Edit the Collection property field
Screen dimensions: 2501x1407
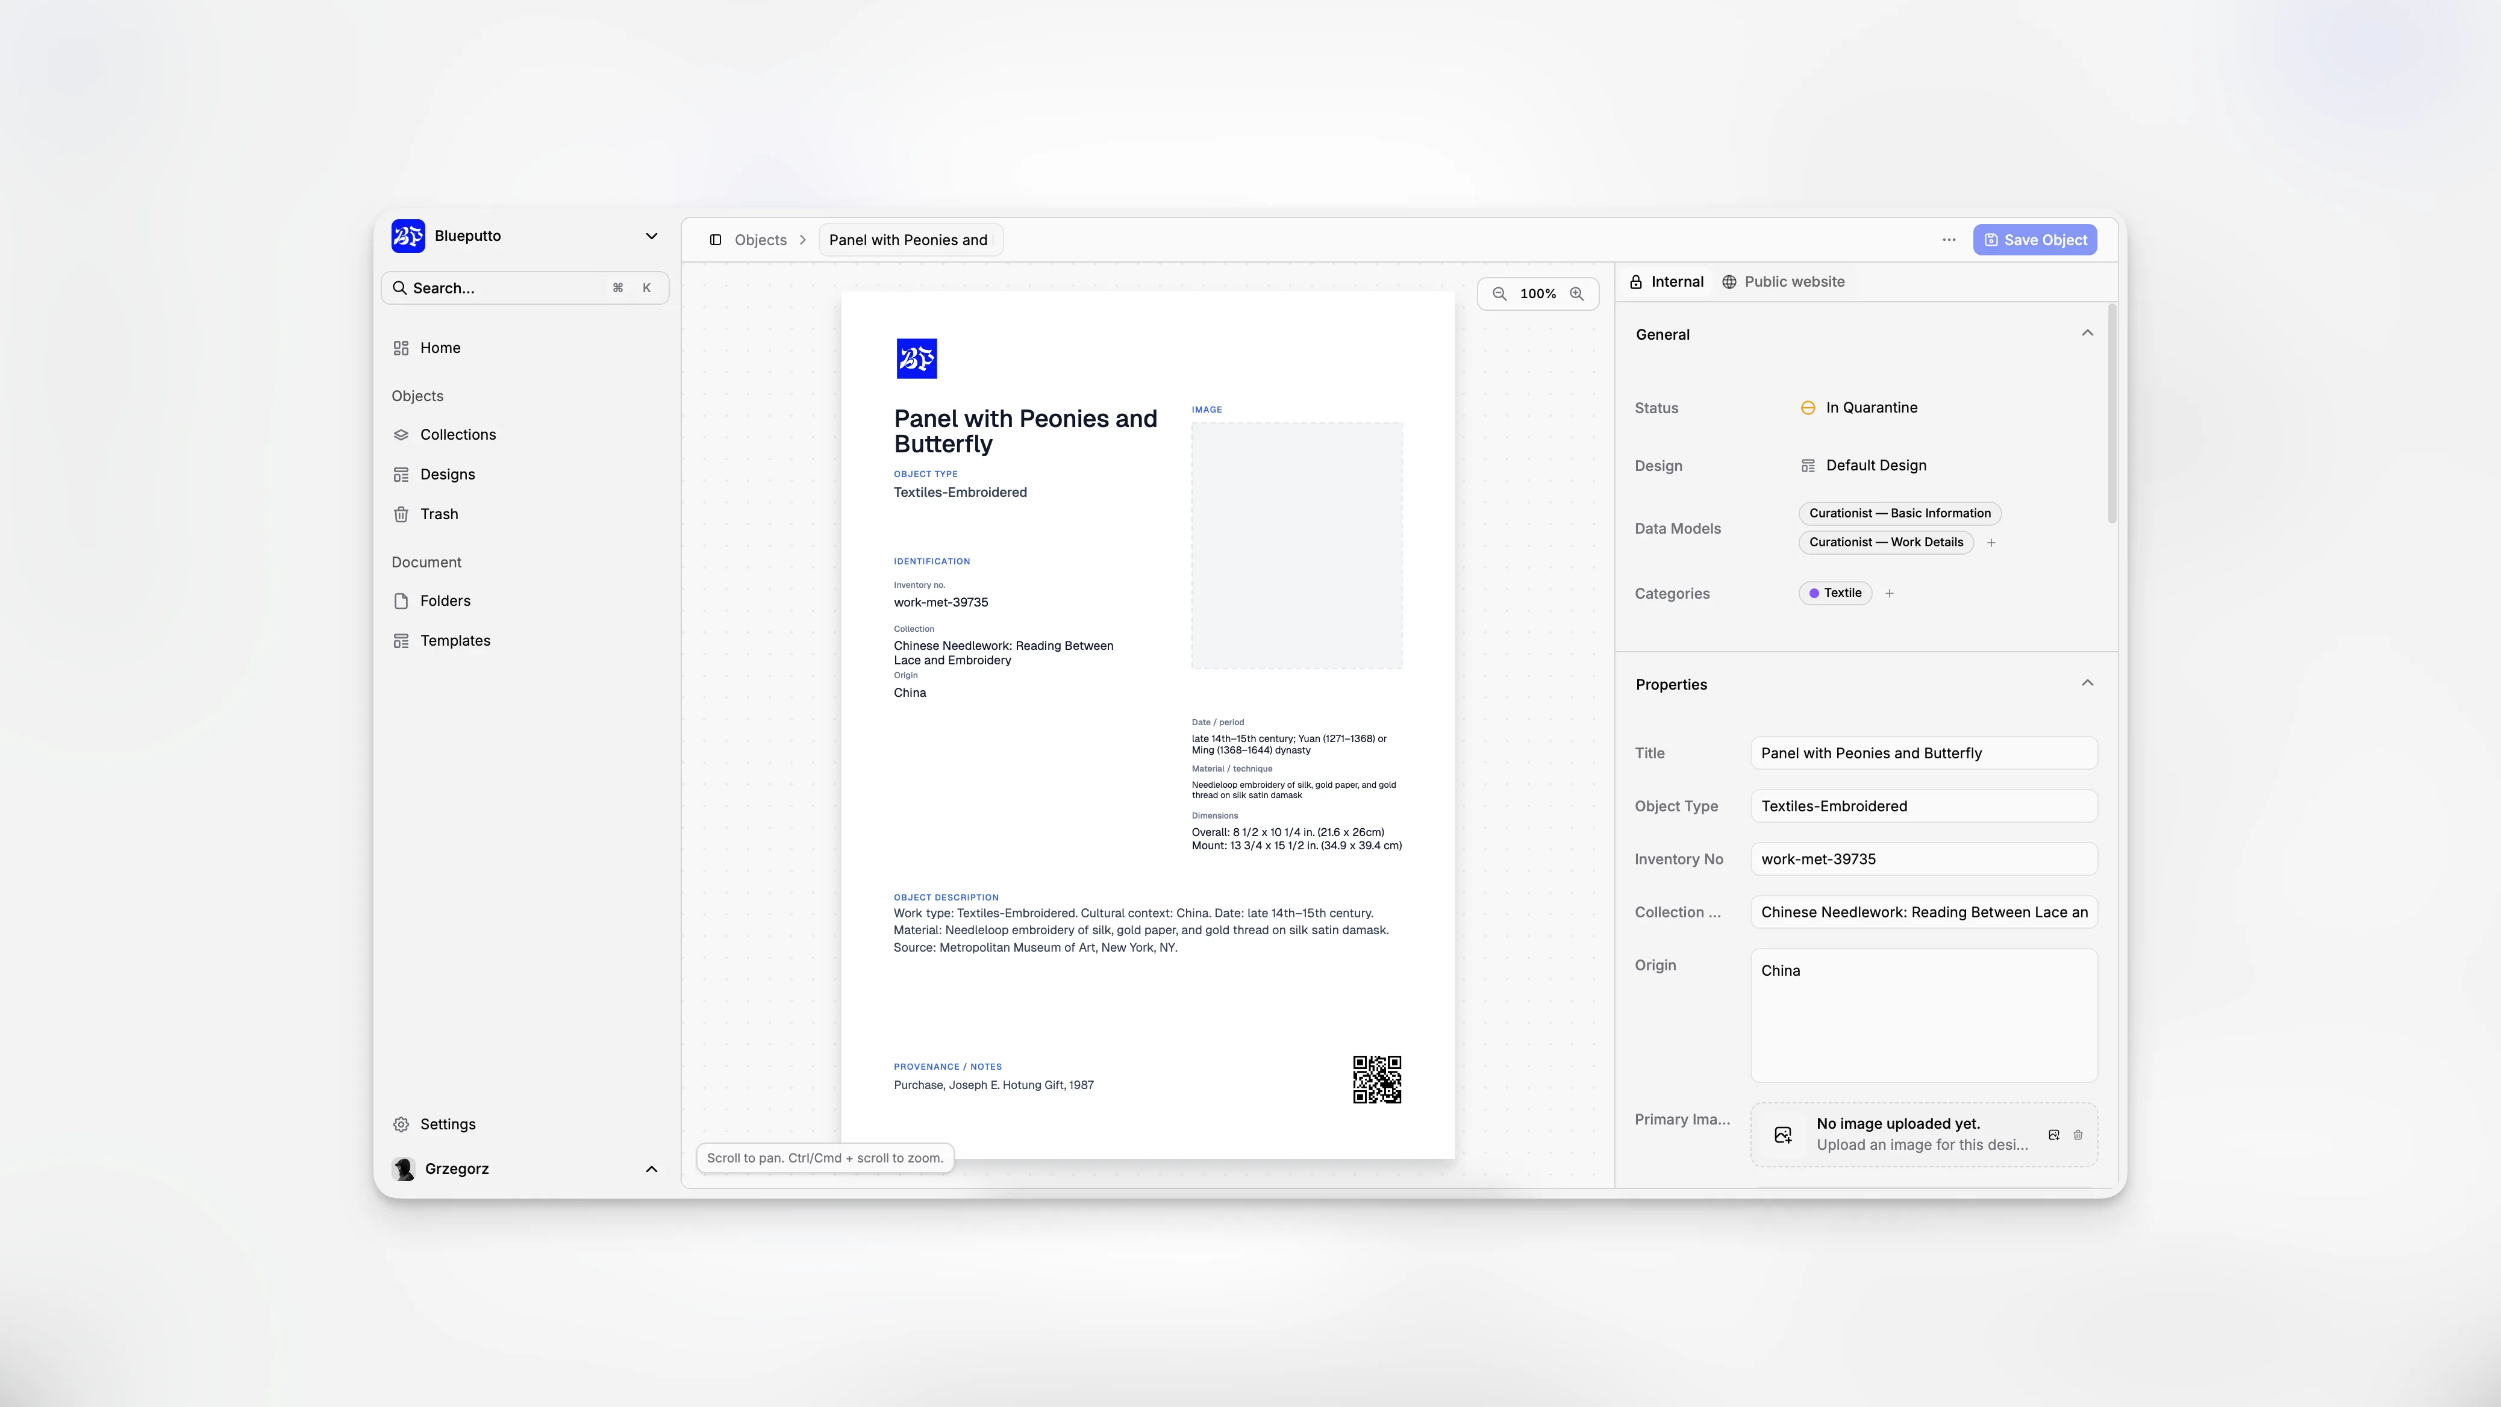(x=1923, y=913)
